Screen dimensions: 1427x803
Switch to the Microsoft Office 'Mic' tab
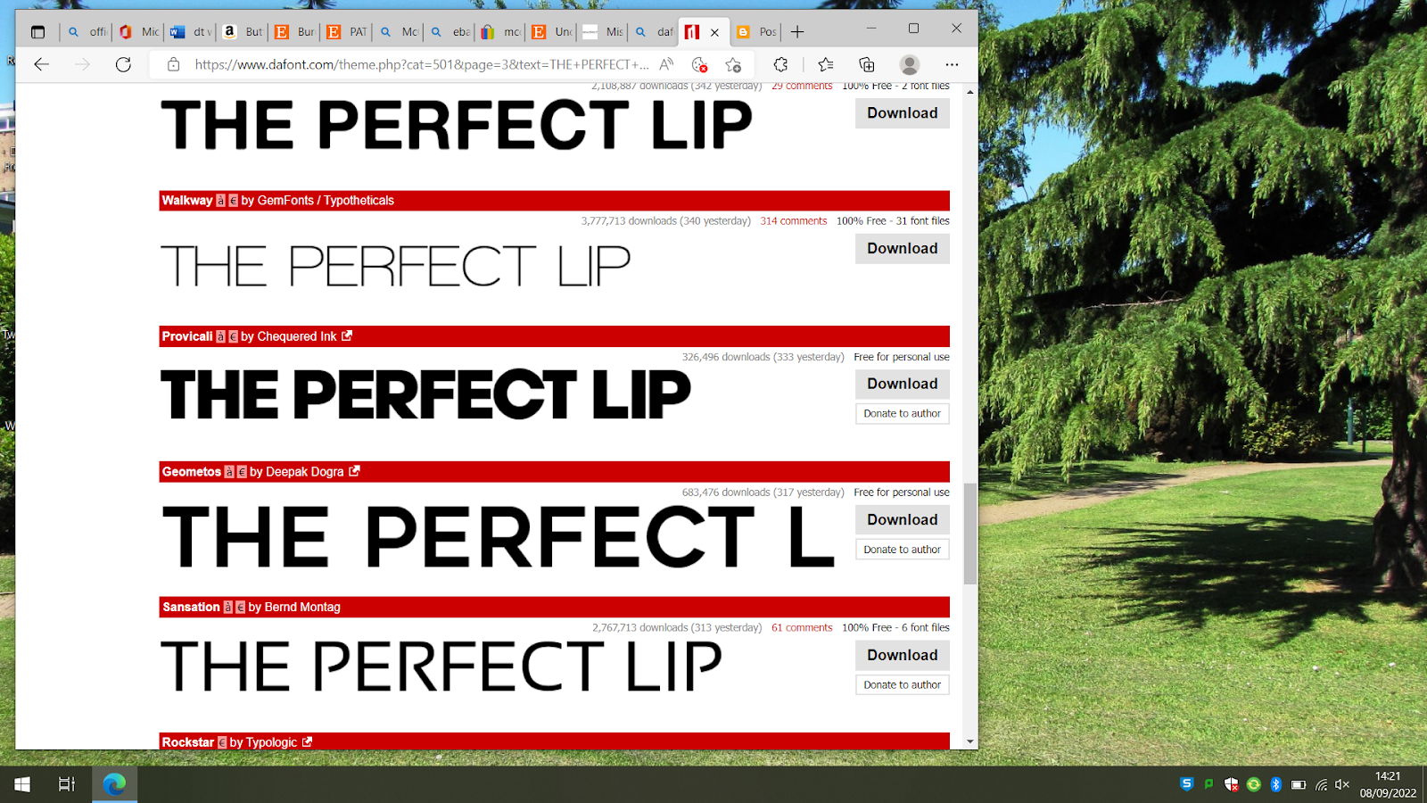[x=138, y=32]
